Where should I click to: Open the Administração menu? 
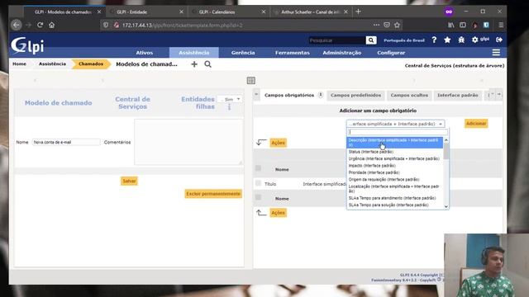[342, 53]
